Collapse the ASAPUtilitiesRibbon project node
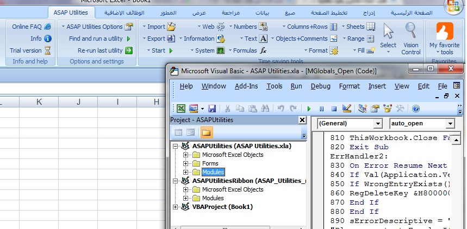467x229 pixels. [176, 181]
